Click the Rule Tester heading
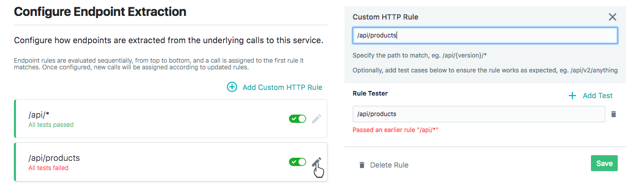This screenshot has width=626, height=185. pos(370,94)
